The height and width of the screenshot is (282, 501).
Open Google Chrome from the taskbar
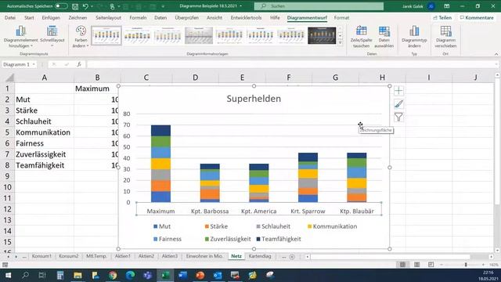click(113, 275)
